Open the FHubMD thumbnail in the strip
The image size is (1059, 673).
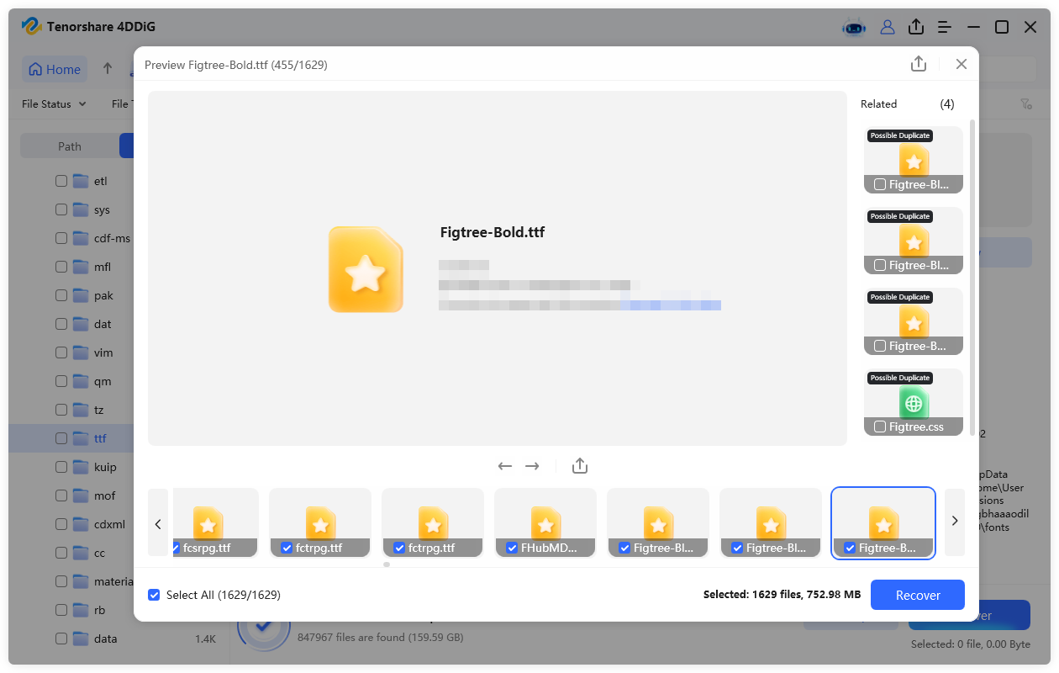[545, 522]
